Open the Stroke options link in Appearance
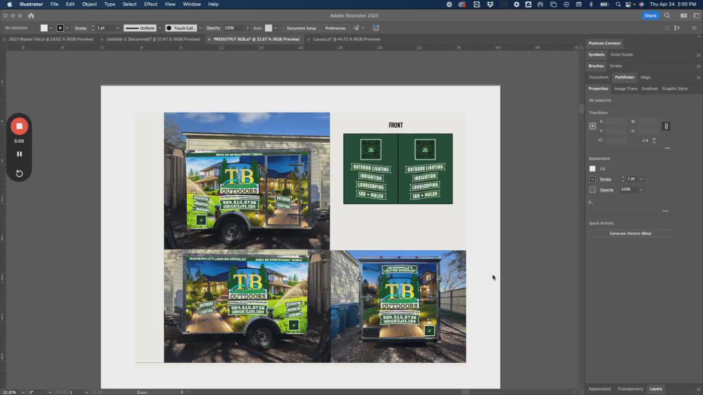703x395 pixels. click(x=605, y=179)
